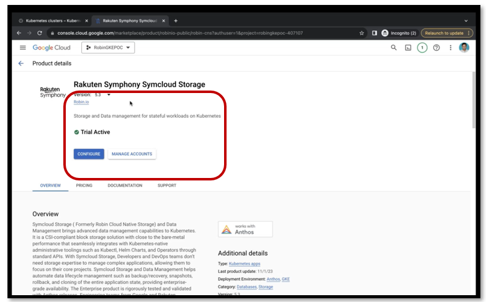Viewport: 486px width, 302px height.
Task: Click the browser forward arrow
Action: point(29,33)
